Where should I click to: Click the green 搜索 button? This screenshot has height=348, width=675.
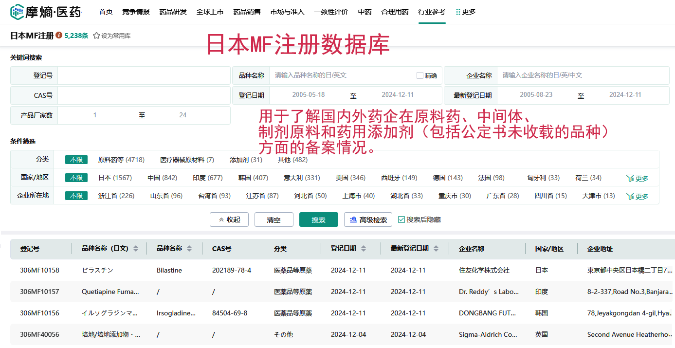318,220
